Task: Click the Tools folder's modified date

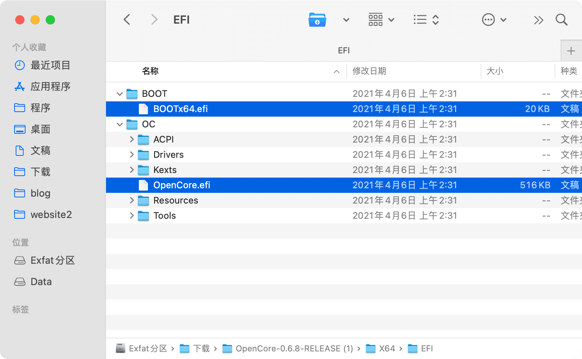Action: tap(405, 216)
